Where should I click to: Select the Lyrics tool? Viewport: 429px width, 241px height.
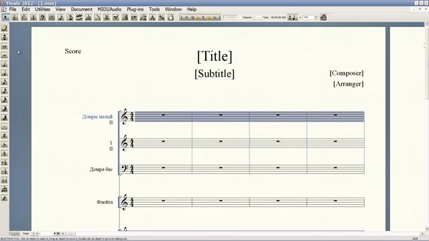[143, 17]
